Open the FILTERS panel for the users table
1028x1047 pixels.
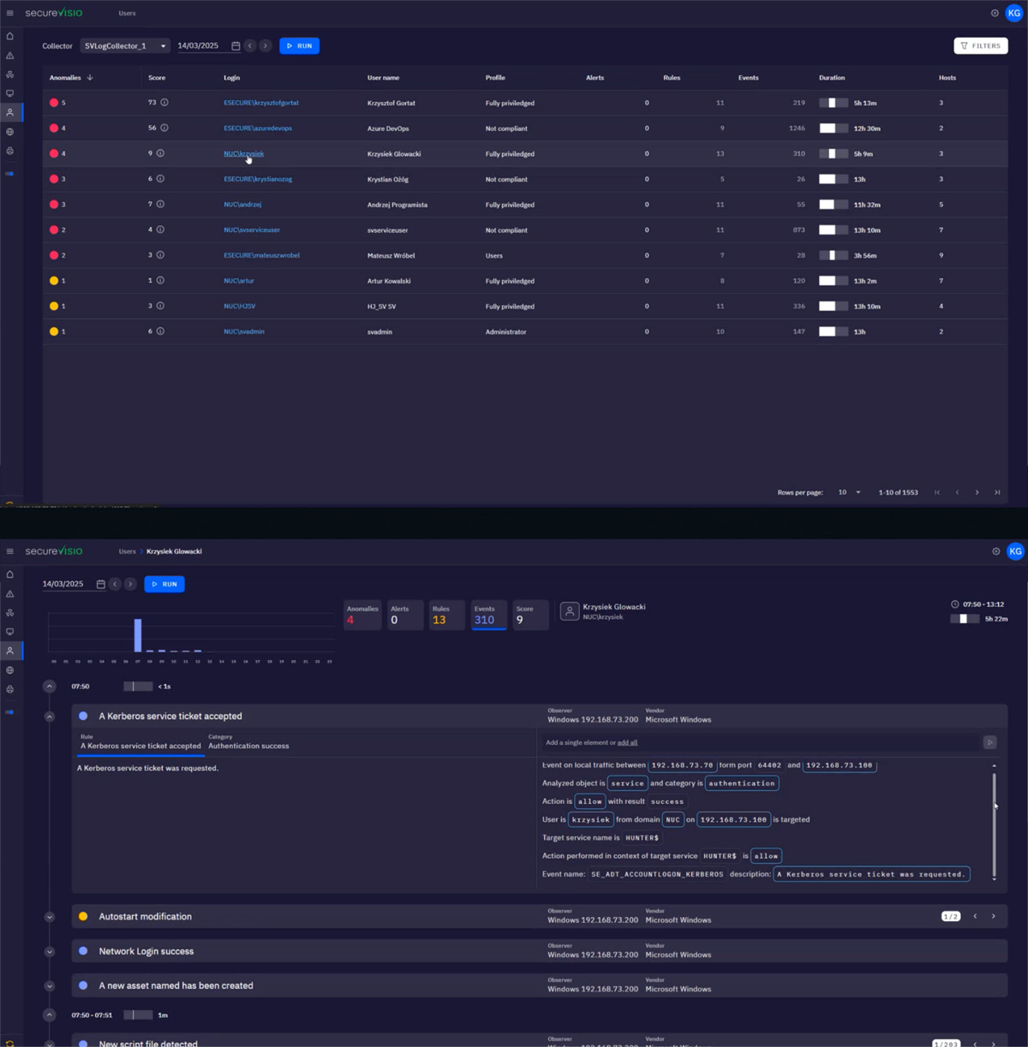[x=980, y=46]
